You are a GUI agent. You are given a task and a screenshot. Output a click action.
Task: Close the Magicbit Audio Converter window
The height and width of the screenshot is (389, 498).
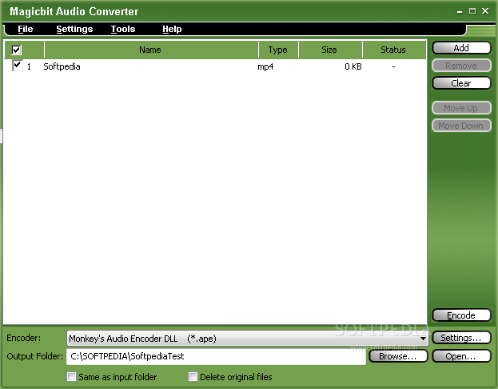coord(485,11)
